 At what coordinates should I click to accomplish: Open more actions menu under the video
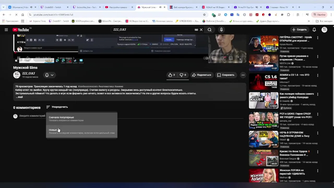click(243, 75)
